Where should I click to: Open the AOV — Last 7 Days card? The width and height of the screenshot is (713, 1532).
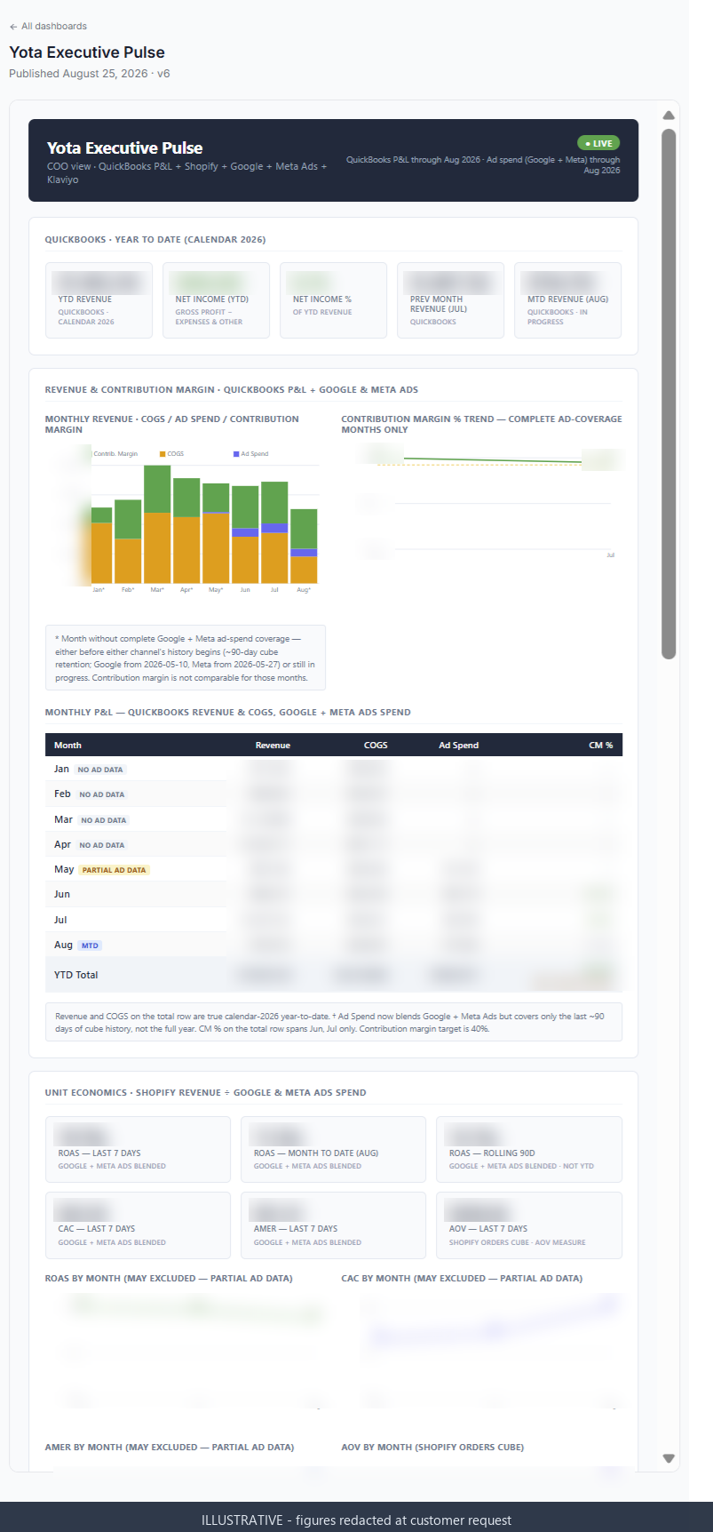(x=529, y=1225)
